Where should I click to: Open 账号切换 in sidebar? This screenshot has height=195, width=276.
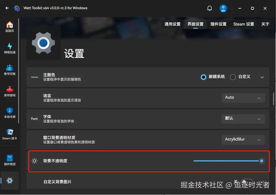pyautogui.click(x=10, y=70)
